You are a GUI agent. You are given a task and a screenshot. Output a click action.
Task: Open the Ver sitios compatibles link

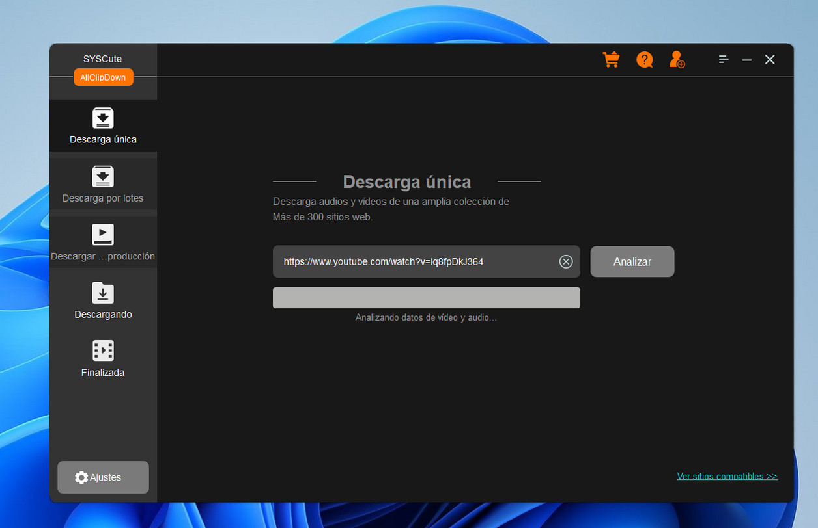[727, 476]
